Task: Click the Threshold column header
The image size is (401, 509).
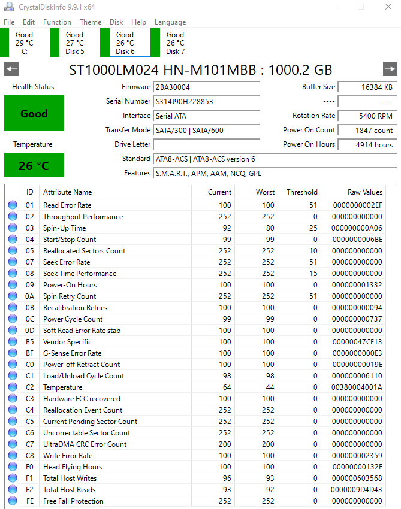Action: (x=300, y=192)
